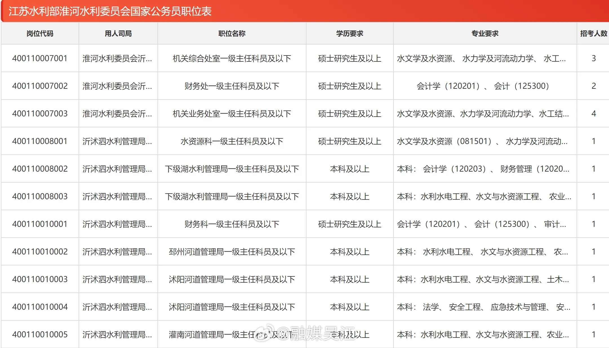Select job code 400110010005

(x=40, y=334)
